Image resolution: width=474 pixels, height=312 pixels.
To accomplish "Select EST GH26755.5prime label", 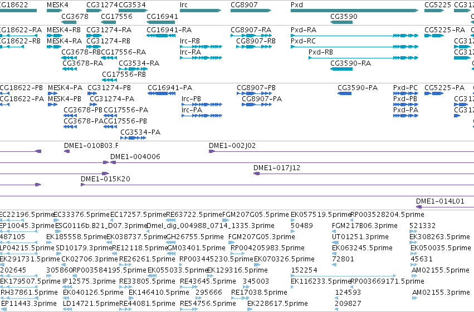I will click(195, 237).
